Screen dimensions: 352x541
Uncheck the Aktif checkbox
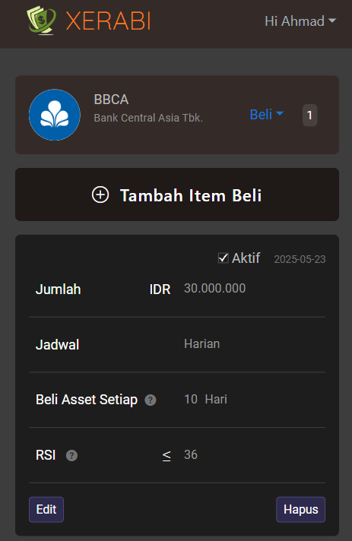coord(224,258)
